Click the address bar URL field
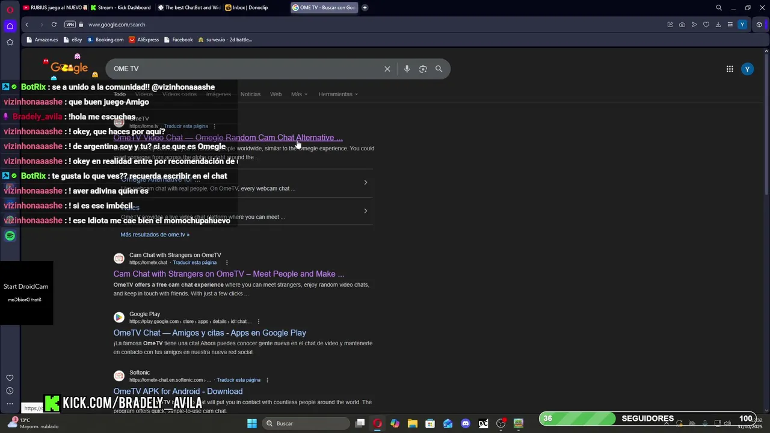The height and width of the screenshot is (433, 770). pyautogui.click(x=361, y=25)
